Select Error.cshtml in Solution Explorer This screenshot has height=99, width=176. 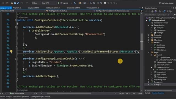161,72
